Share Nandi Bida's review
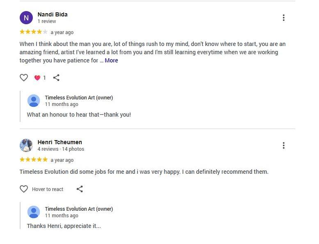319x244 pixels. (57, 78)
